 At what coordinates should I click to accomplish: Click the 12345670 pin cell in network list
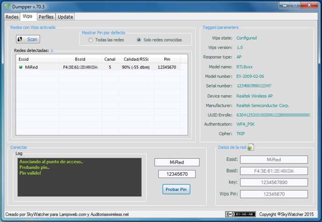tap(167, 67)
